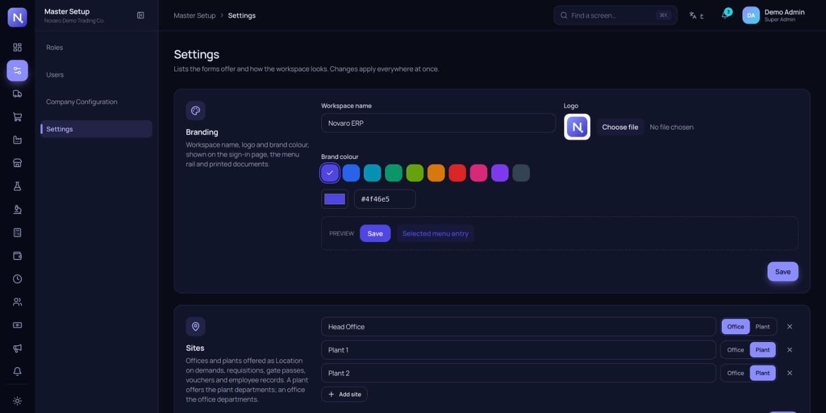826x413 pixels.
Task: Pick the red brand colour swatch
Action: tap(457, 173)
